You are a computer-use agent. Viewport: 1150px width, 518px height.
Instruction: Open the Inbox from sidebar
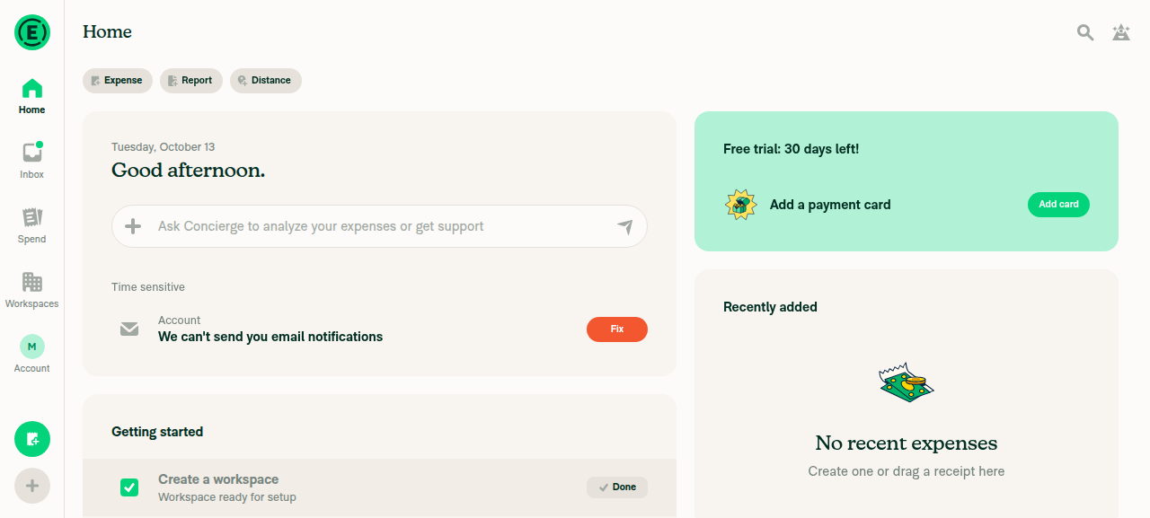[32, 160]
